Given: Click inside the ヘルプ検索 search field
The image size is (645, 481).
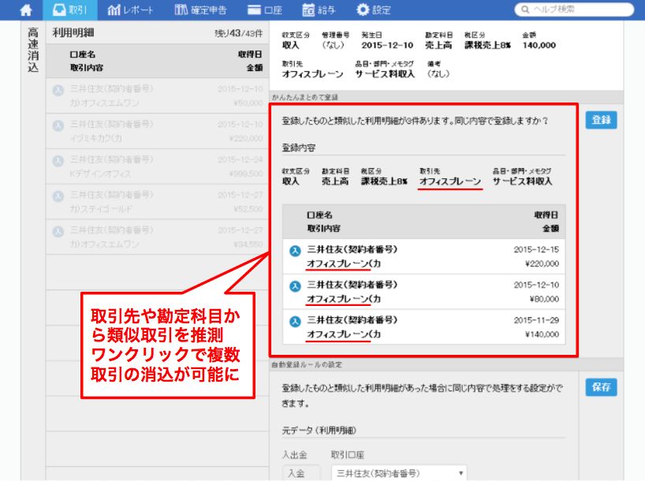Looking at the screenshot, I should [x=576, y=9].
